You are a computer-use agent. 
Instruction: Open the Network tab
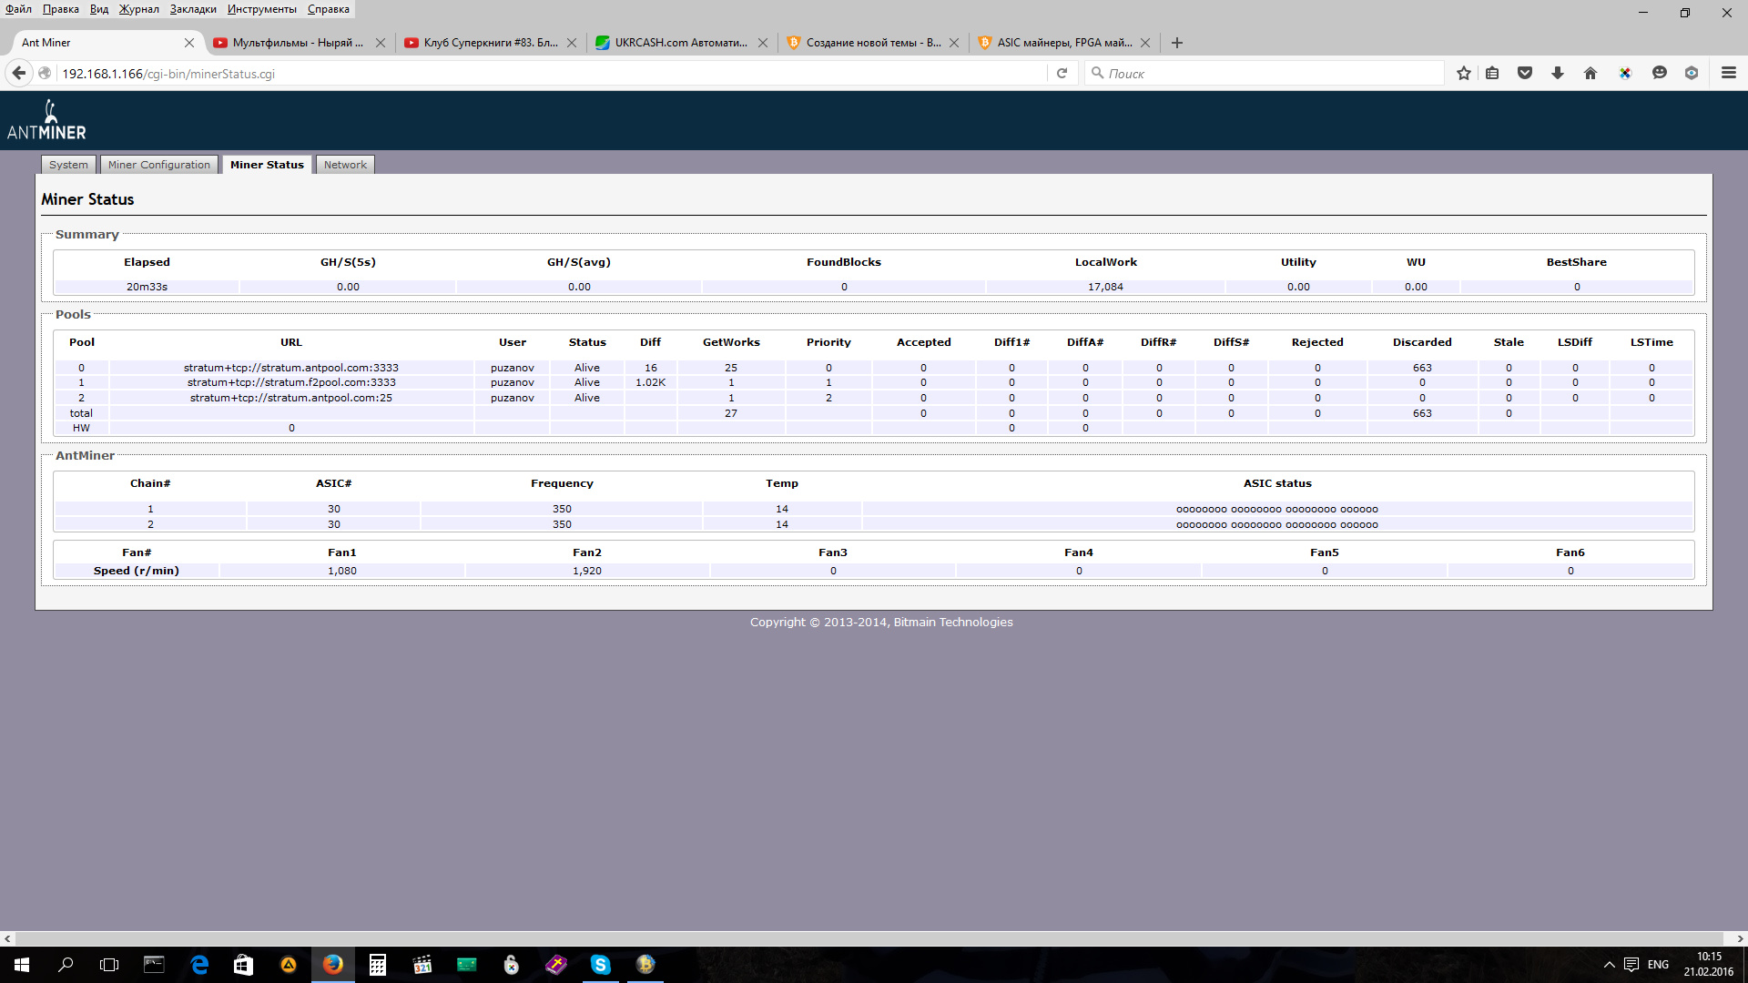click(x=345, y=165)
